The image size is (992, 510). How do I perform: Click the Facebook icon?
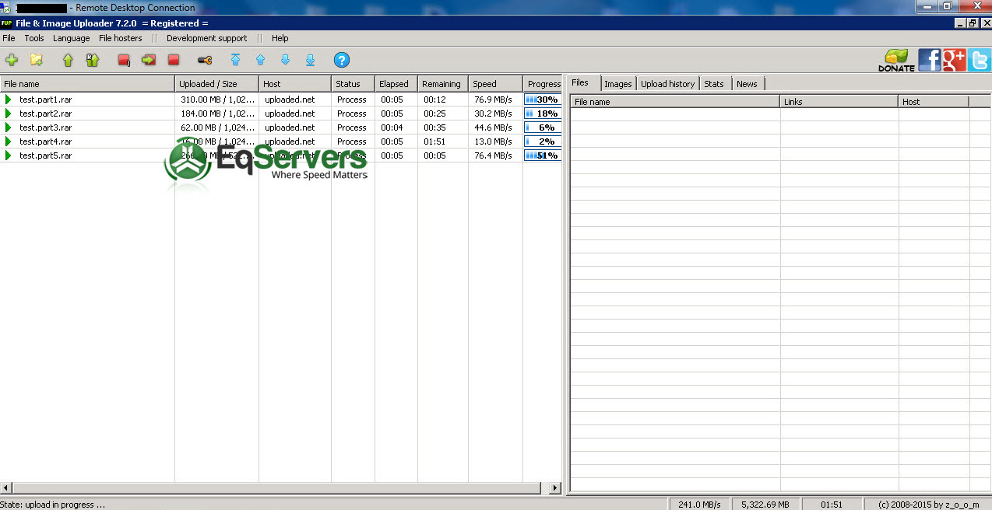click(930, 60)
